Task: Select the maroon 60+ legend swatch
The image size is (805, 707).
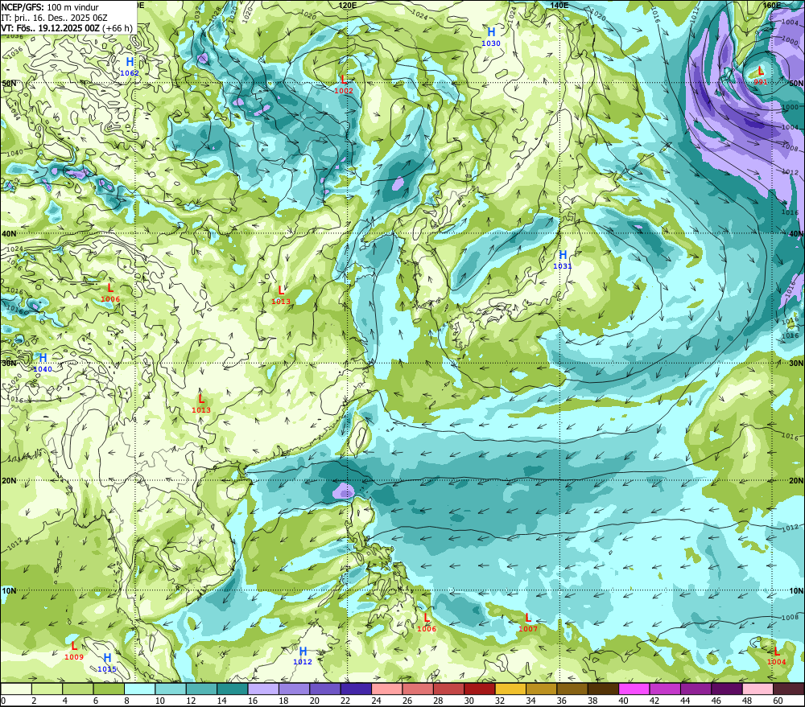Action: coord(788,689)
